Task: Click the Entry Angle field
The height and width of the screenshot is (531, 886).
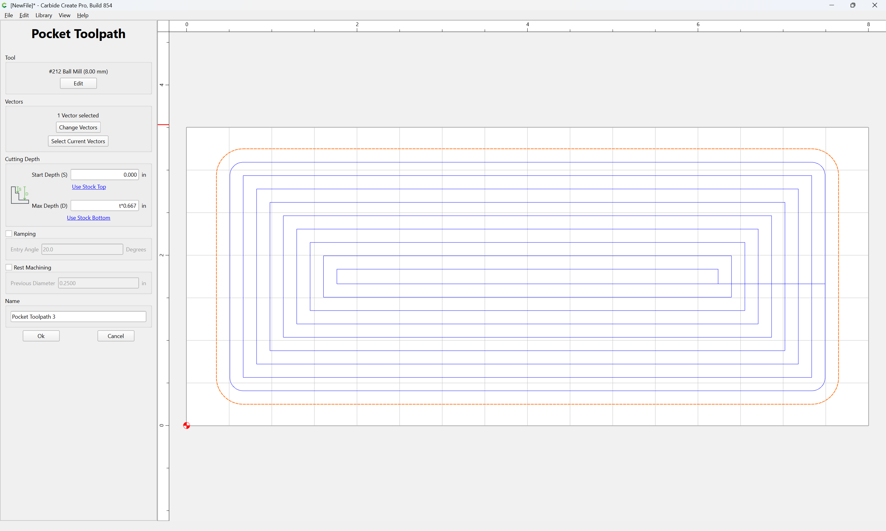Action: click(82, 250)
